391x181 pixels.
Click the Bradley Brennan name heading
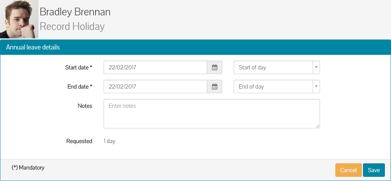75,12
